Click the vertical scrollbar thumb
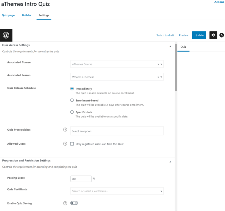The width and height of the screenshot is (225, 211). pyautogui.click(x=176, y=67)
